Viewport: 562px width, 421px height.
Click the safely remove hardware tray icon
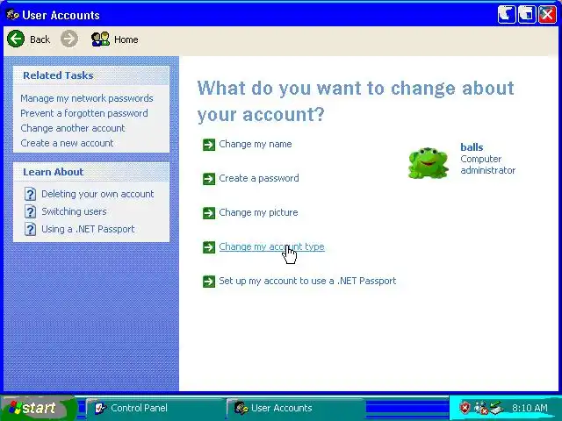(497, 408)
